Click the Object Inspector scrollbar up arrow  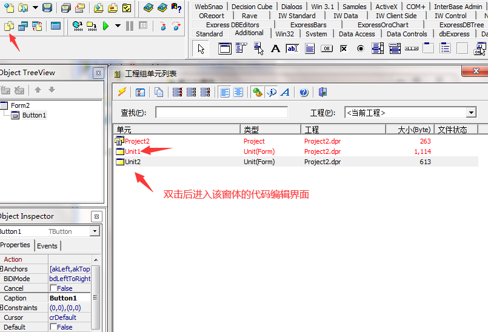(96, 259)
